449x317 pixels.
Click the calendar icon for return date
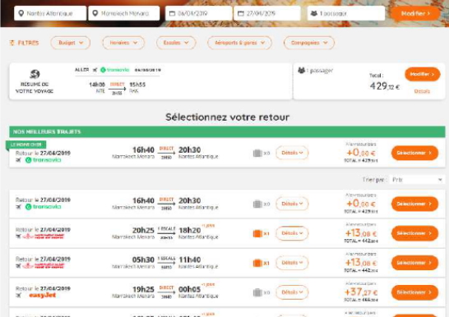coord(241,13)
